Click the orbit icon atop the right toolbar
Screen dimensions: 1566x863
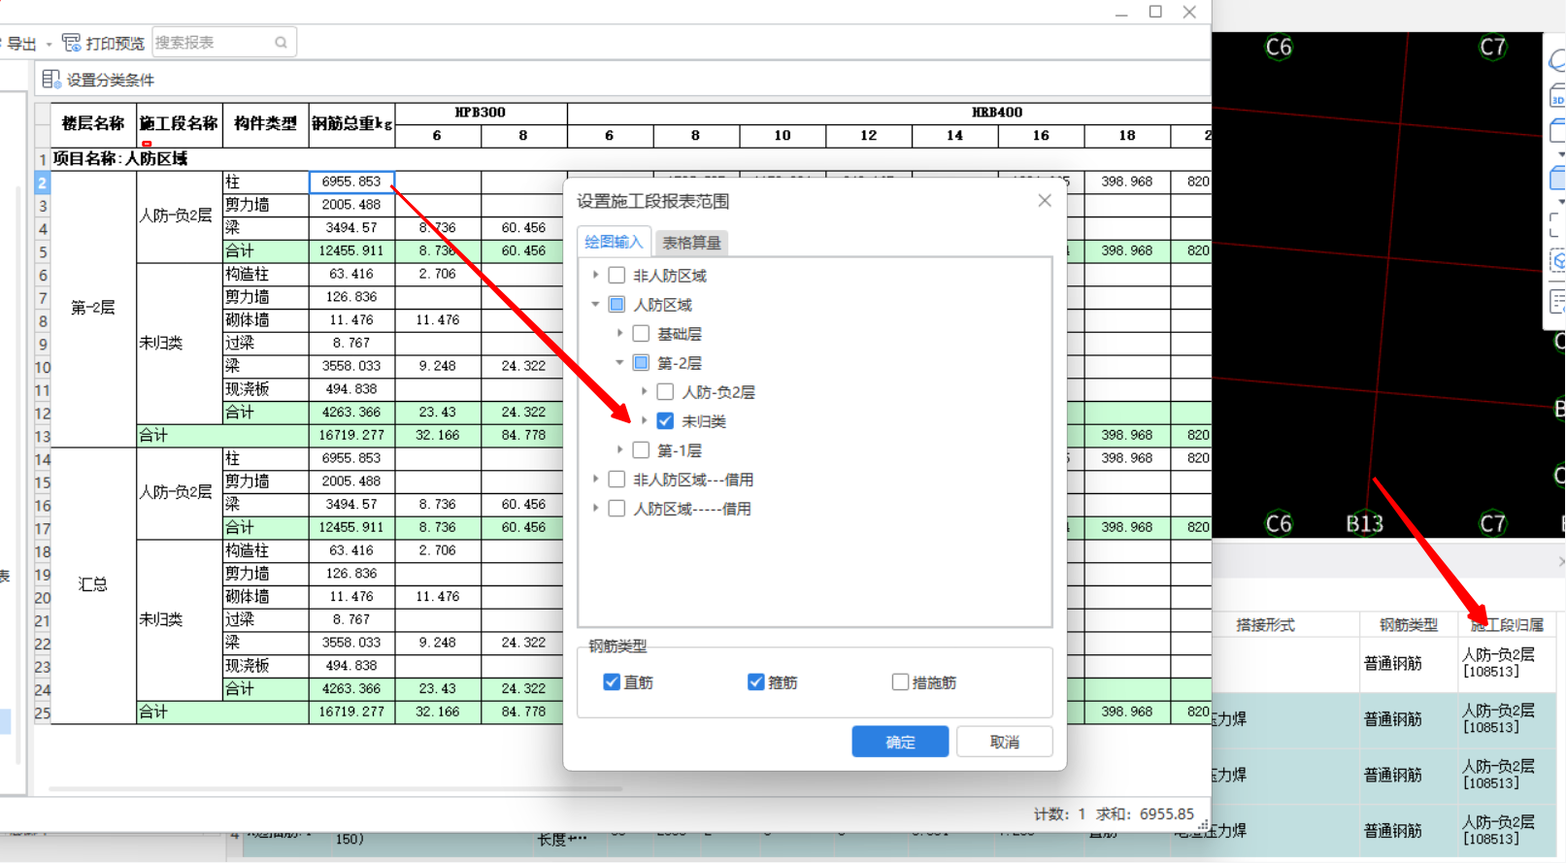point(1558,61)
